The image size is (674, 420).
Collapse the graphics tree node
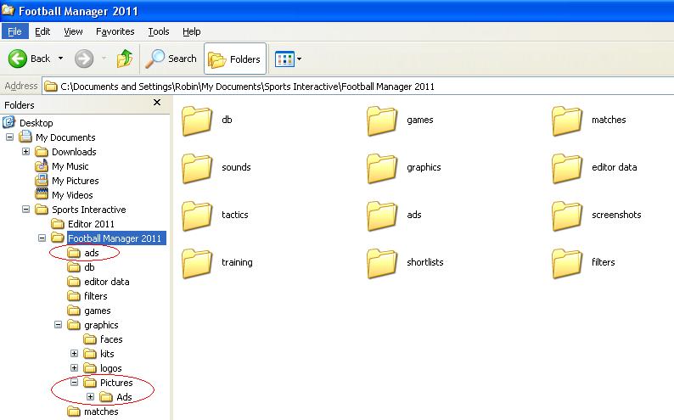tap(58, 325)
